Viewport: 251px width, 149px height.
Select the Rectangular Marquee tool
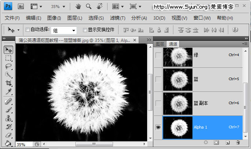[x=8, y=58]
